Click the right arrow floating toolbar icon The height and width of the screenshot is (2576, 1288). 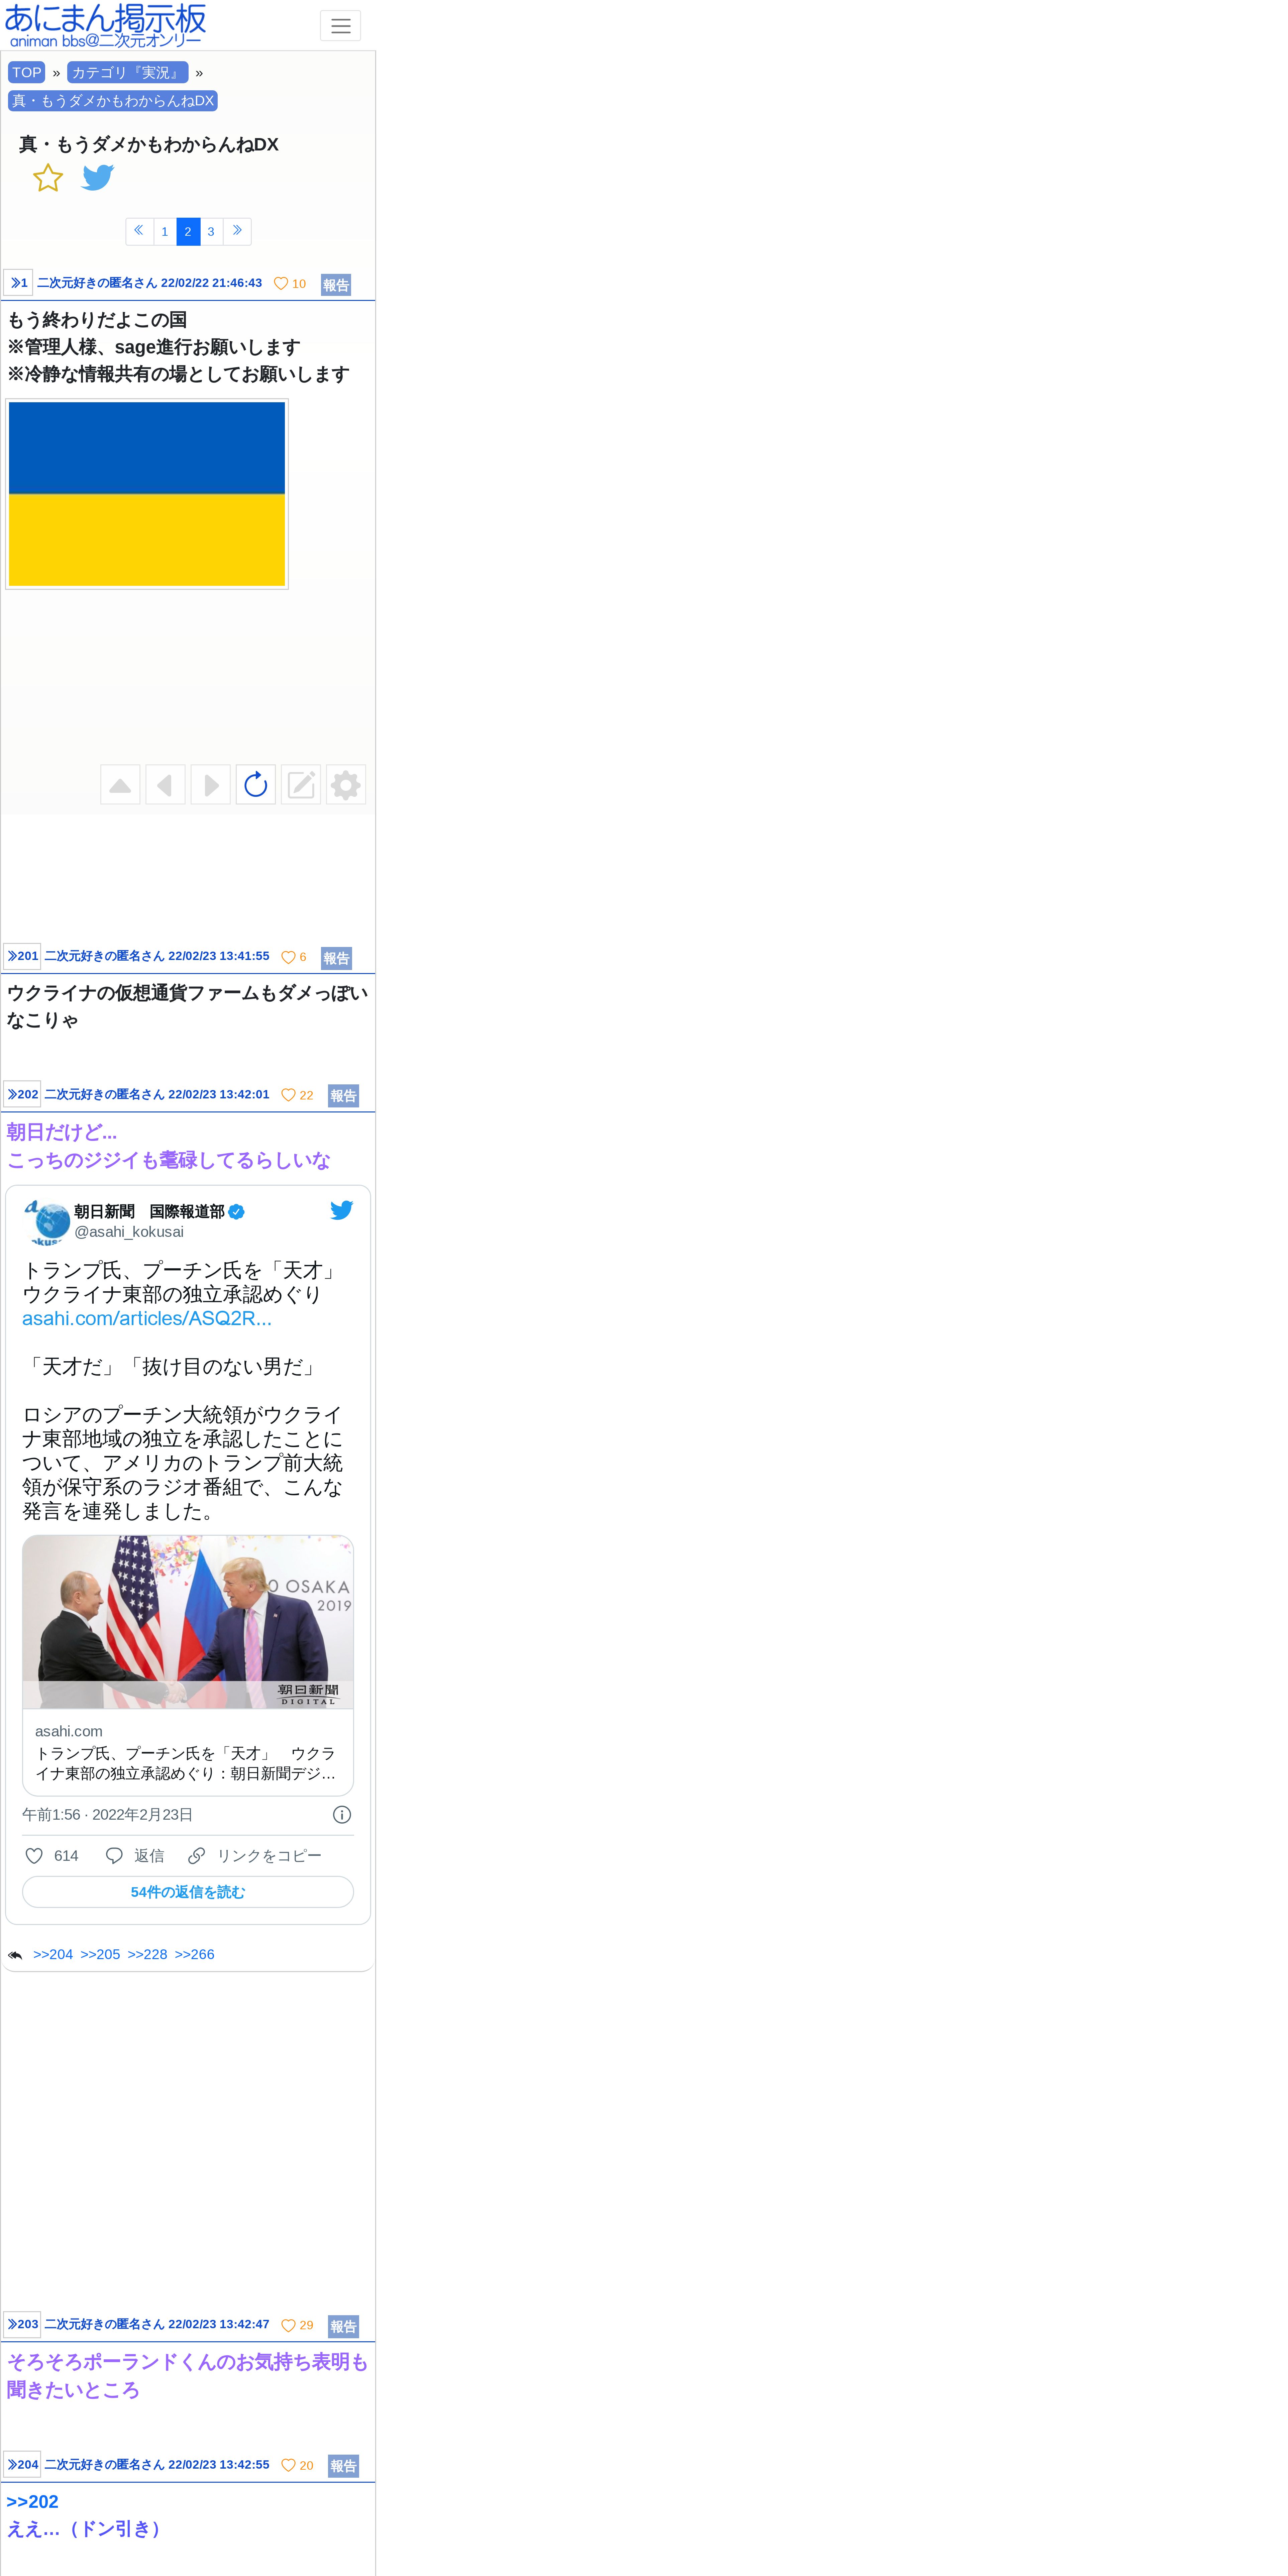(x=210, y=785)
